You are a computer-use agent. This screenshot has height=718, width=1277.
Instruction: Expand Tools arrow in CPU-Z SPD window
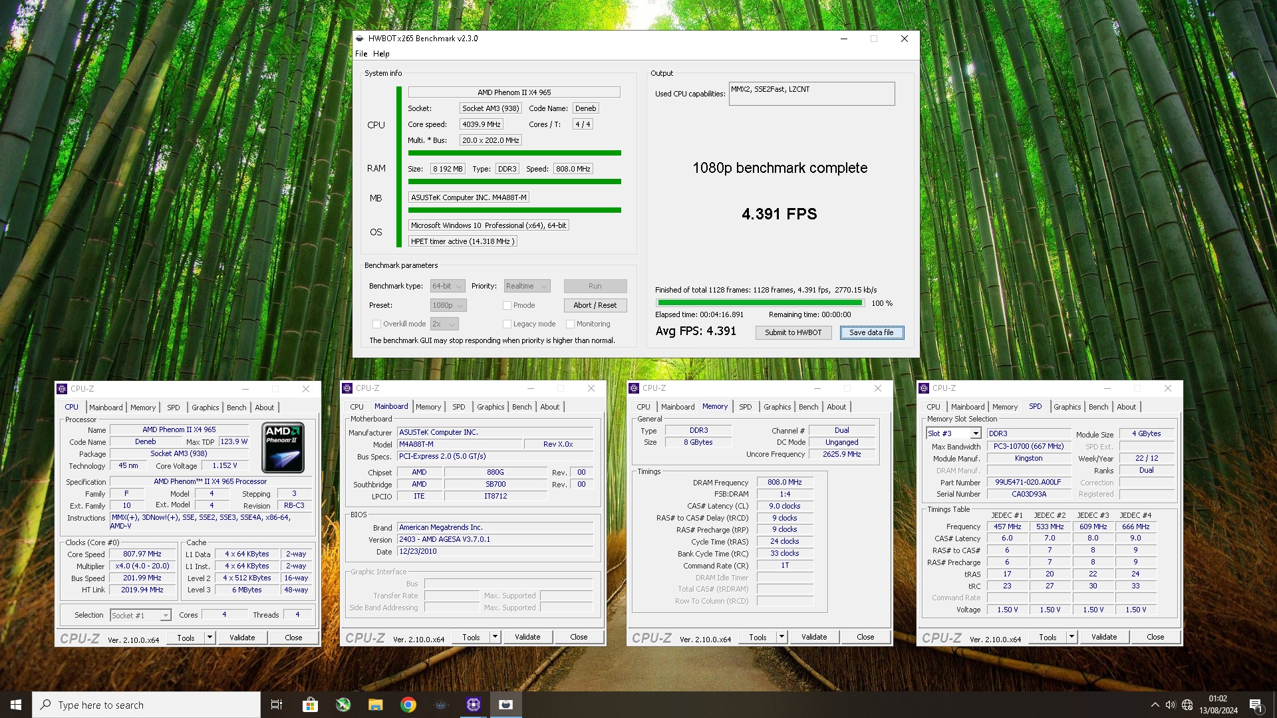1071,637
